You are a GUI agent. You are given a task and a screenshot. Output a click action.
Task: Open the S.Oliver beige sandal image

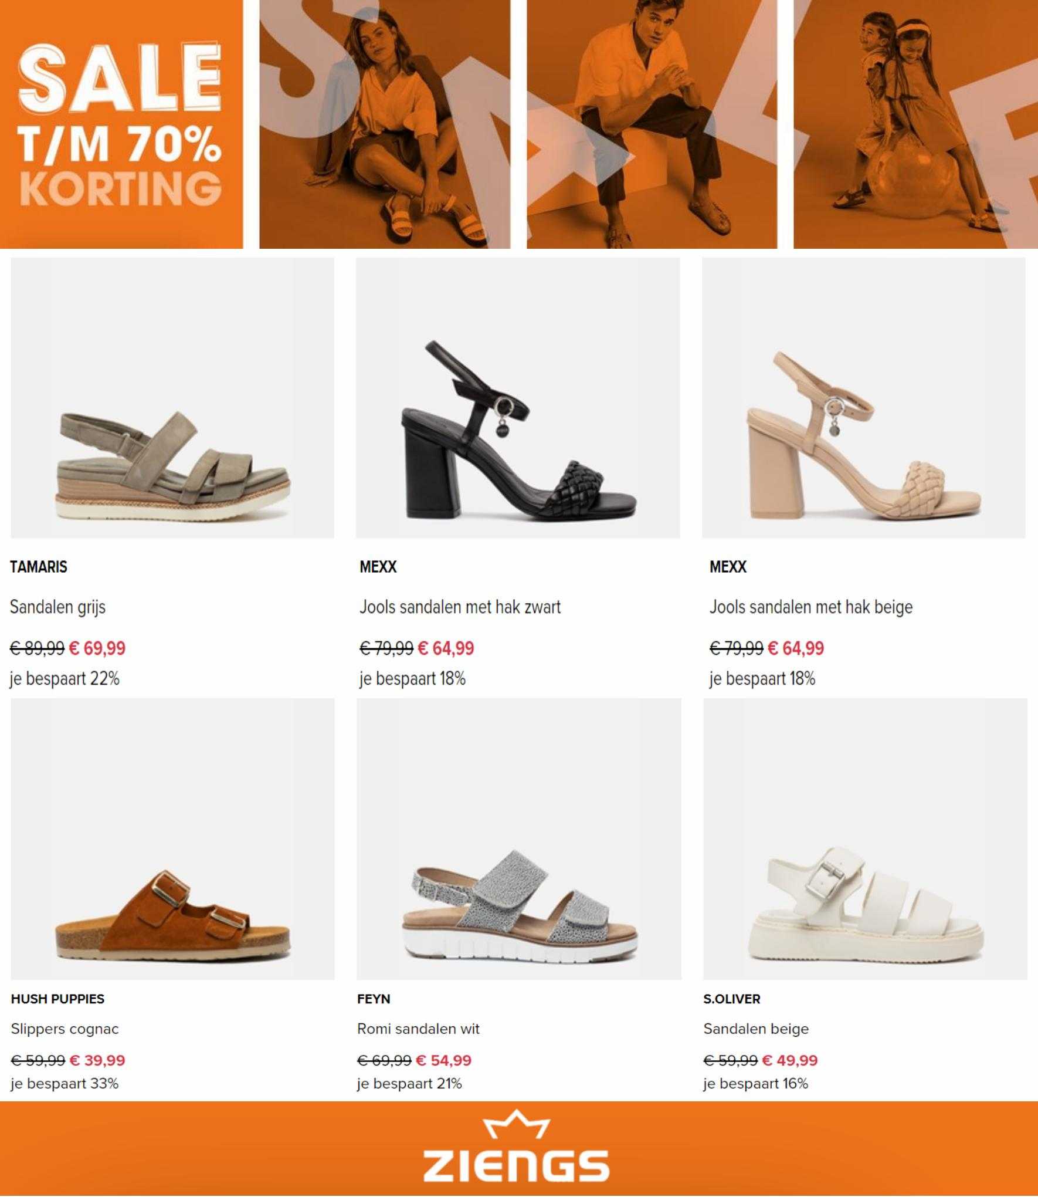pyautogui.click(x=865, y=839)
